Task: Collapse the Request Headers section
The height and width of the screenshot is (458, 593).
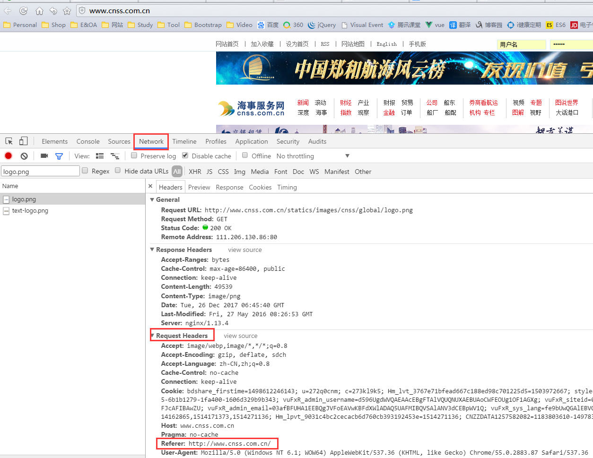Action: tap(152, 336)
